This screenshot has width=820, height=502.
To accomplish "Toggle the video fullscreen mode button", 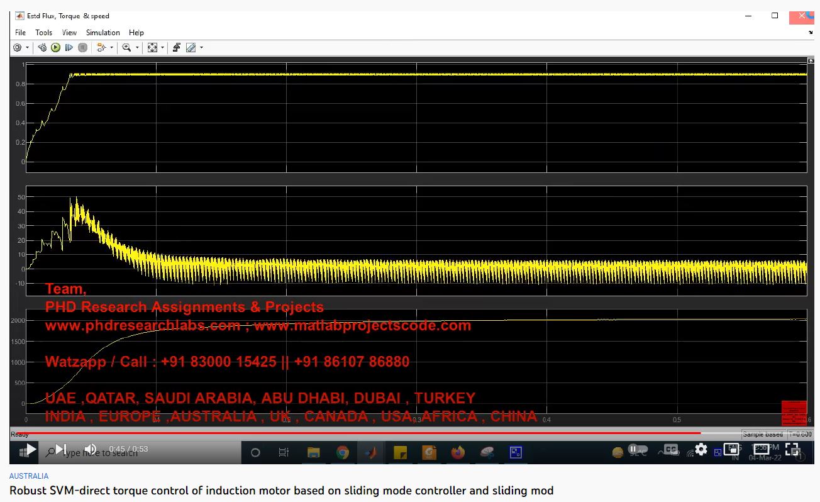I will [792, 449].
